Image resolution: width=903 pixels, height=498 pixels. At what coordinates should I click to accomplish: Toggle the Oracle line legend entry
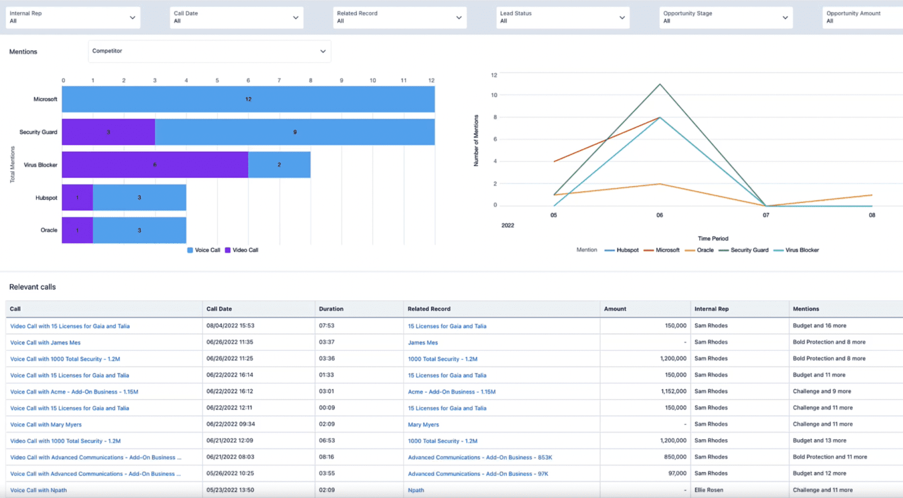[699, 250]
